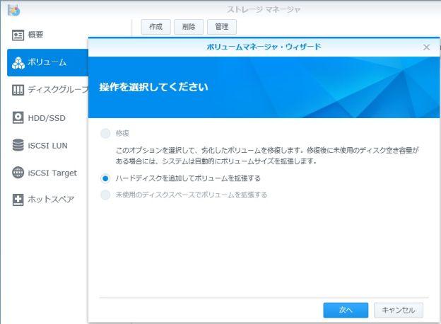Image resolution: width=441 pixels, height=324 pixels.
Task: Click the 作成 button
Action: 155,27
